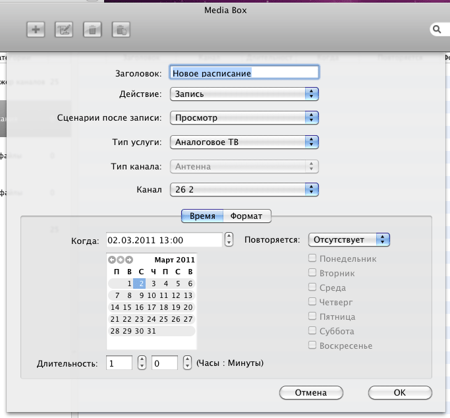
Task: Click the hours duration stepper
Action: (142, 363)
